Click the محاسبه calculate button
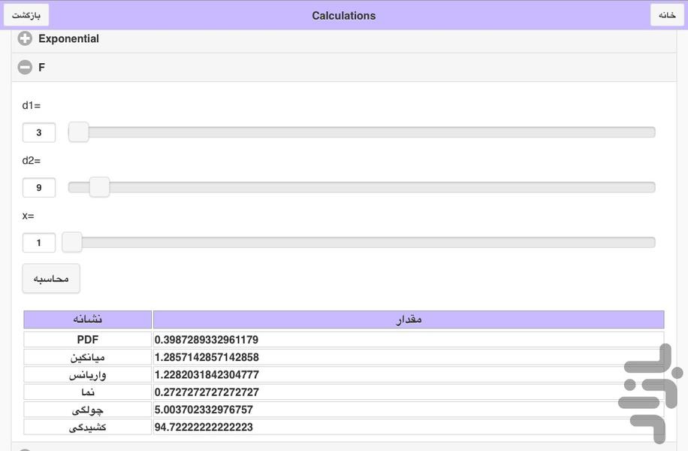 tap(51, 279)
